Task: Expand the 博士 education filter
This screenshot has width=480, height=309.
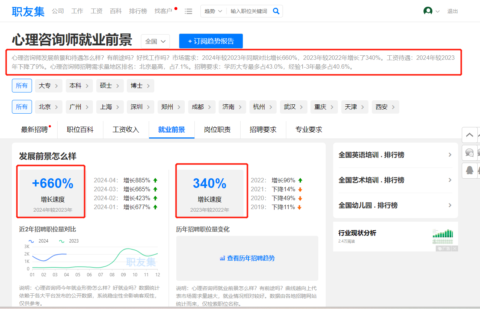Action: pos(140,86)
